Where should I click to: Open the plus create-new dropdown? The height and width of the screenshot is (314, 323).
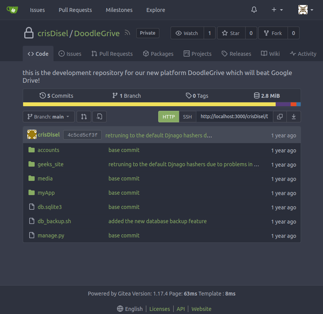tap(277, 10)
